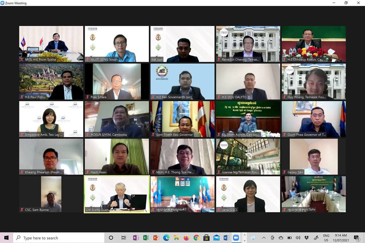Click the clock showing 9:14 AM
The image size is (365, 243).
click(342, 238)
